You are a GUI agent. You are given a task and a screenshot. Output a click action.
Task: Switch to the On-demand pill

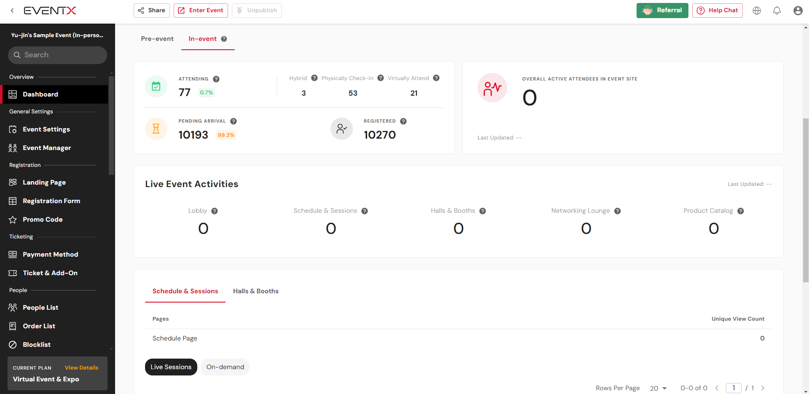pos(225,367)
